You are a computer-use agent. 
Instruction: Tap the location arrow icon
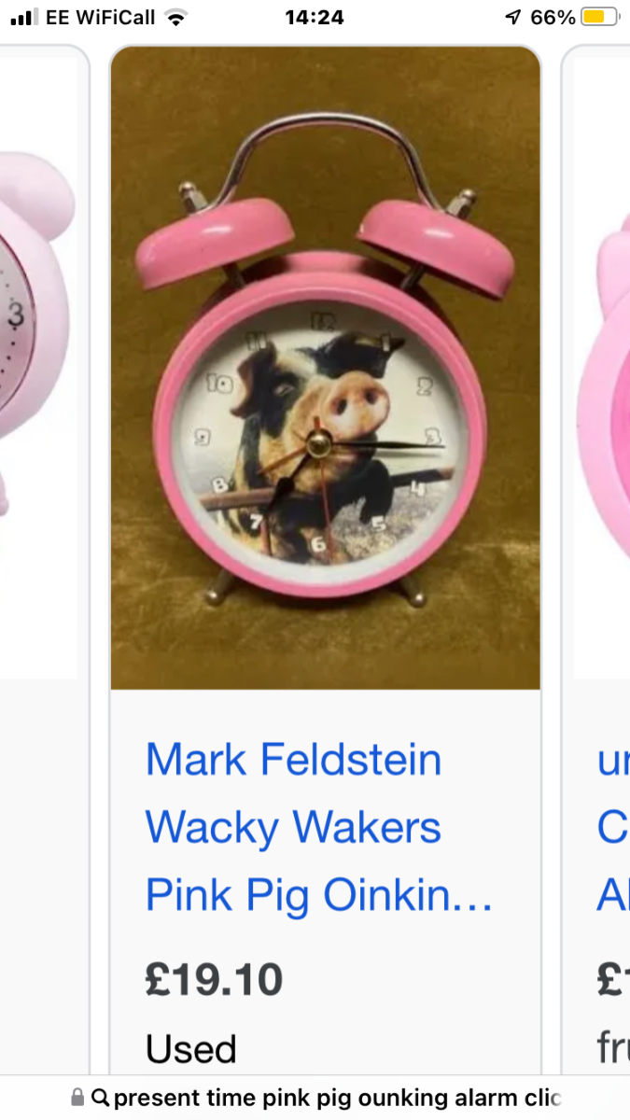point(513,17)
